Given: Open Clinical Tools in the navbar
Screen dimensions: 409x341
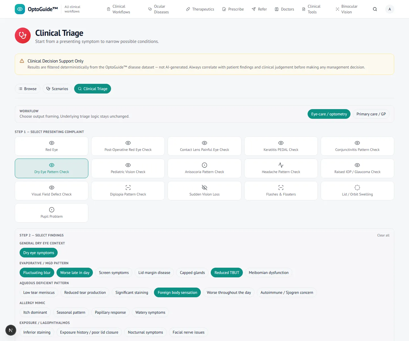Looking at the screenshot, I should point(311,9).
